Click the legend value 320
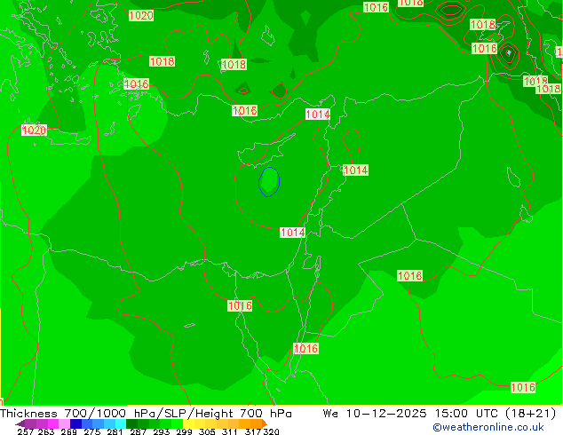563x435 pixels. [271, 431]
